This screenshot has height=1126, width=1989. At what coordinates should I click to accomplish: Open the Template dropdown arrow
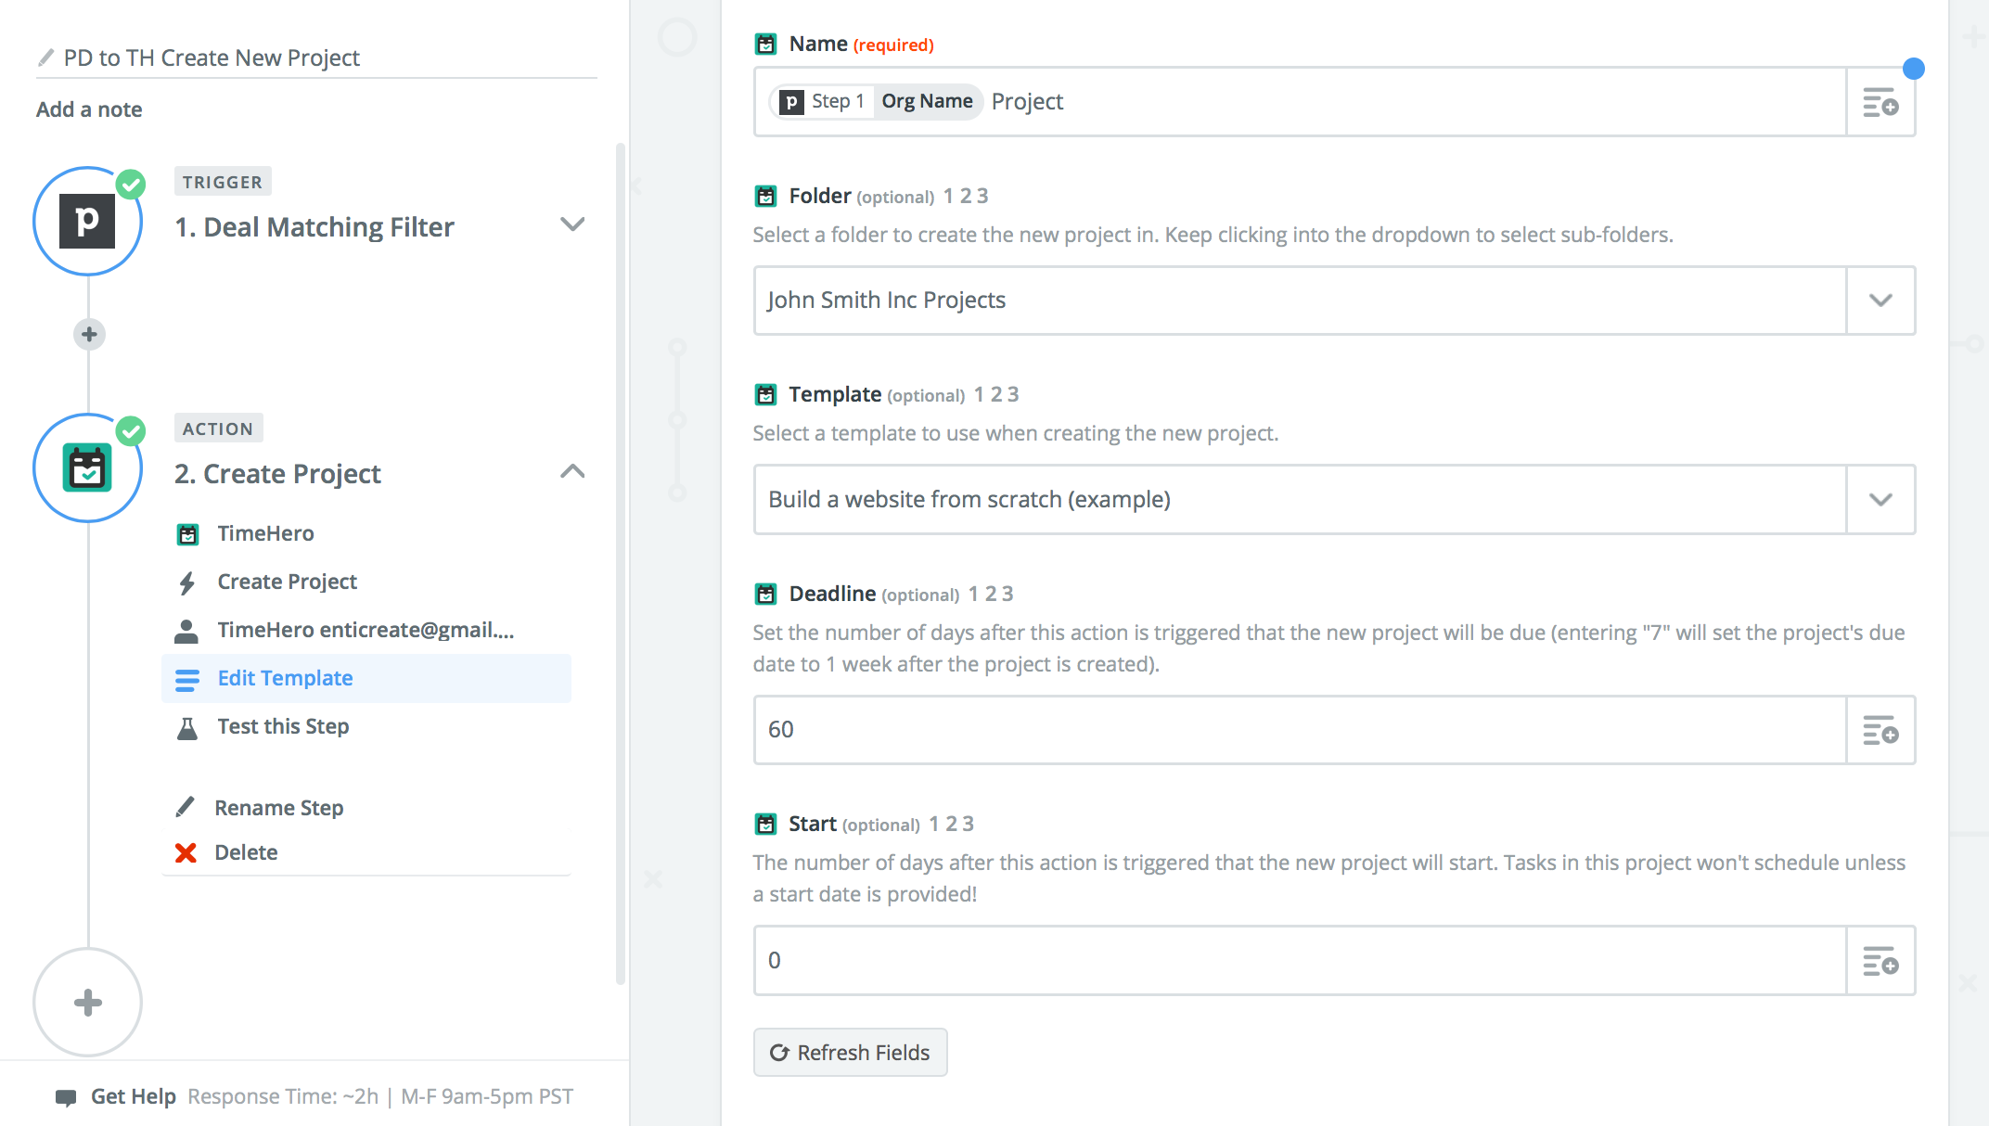click(1880, 500)
